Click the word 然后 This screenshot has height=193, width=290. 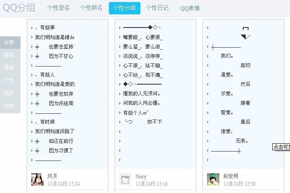click(x=245, y=84)
